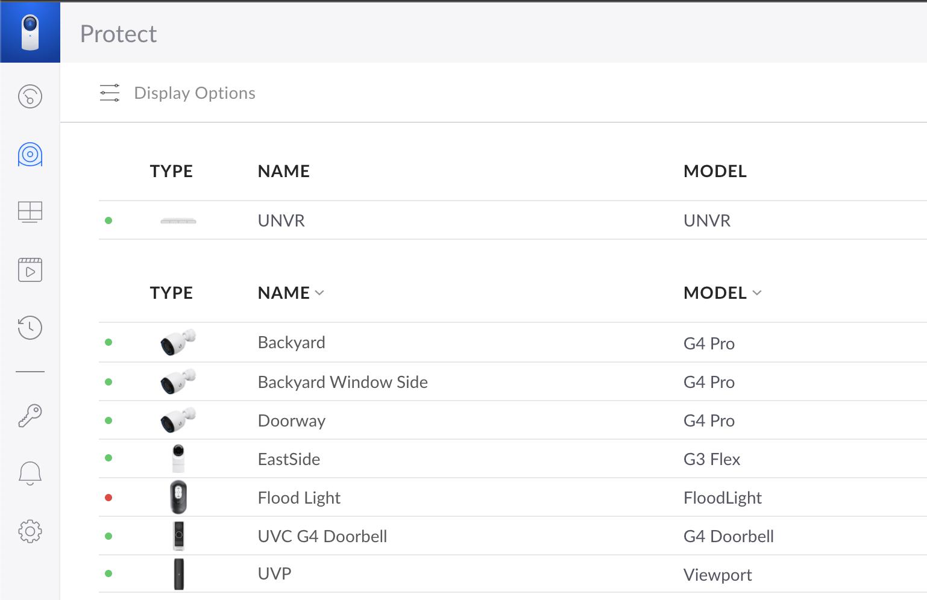This screenshot has width=927, height=600.
Task: Select the UNVR model cell
Action: [x=707, y=220]
